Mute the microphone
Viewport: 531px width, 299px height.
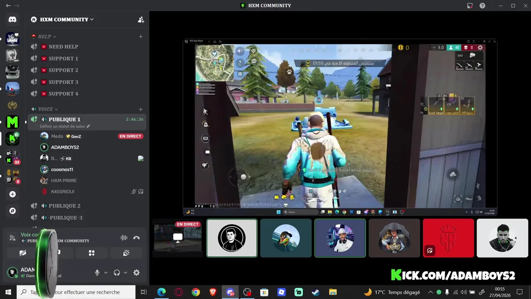97,272
